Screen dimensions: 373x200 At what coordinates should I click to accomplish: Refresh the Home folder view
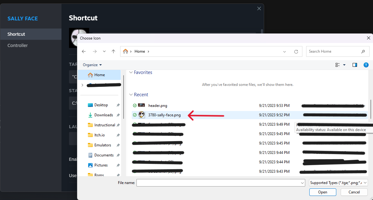(x=296, y=51)
